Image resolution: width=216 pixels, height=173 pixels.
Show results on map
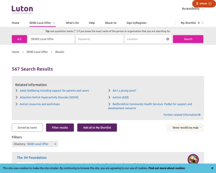(185, 128)
